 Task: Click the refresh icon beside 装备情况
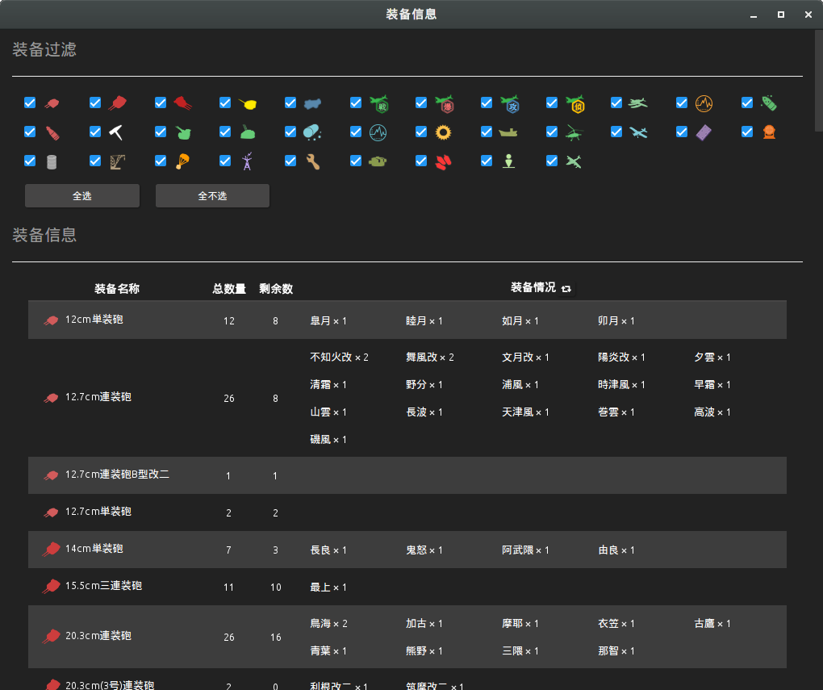[x=566, y=289]
